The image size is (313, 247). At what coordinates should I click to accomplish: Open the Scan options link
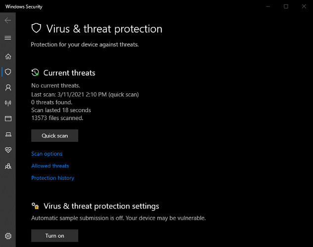47,154
